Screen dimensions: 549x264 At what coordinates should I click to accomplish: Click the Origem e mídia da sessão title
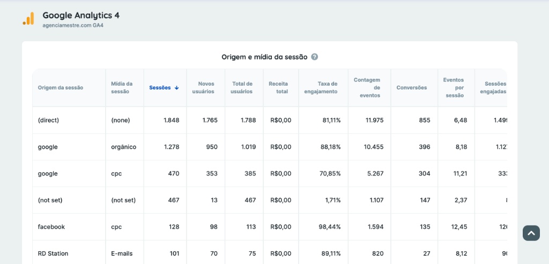coord(264,57)
